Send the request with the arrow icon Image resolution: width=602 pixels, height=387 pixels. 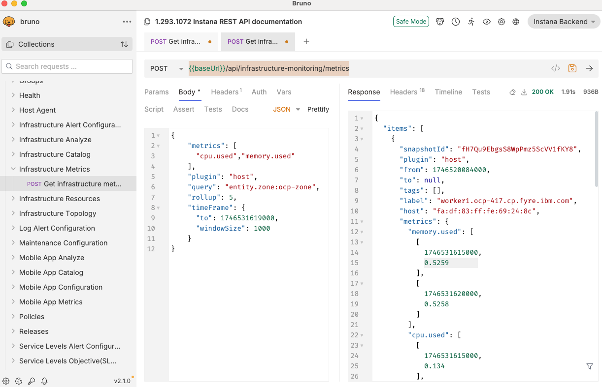point(589,68)
